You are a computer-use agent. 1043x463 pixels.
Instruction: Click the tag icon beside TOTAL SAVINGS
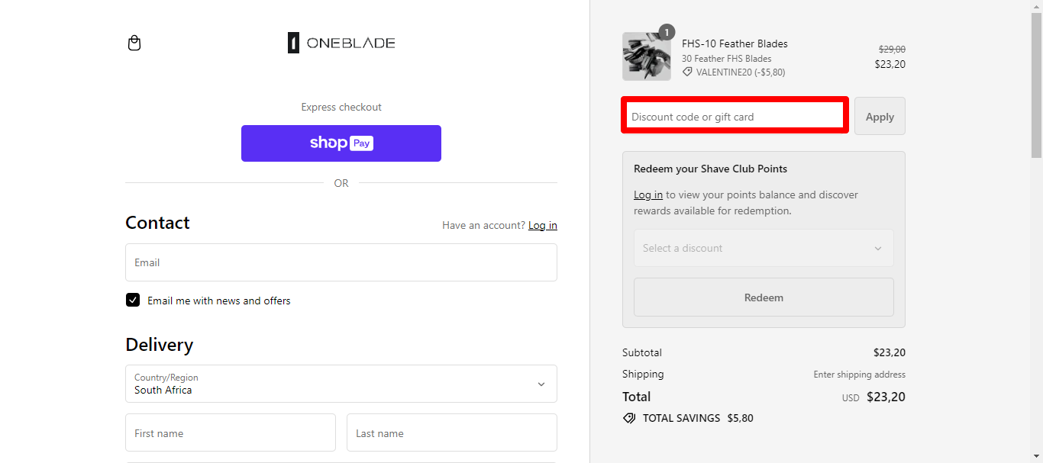pos(629,418)
